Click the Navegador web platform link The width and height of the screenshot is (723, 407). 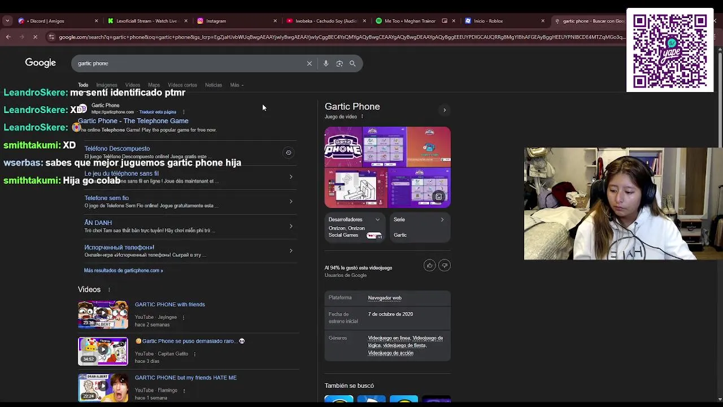[385, 298]
